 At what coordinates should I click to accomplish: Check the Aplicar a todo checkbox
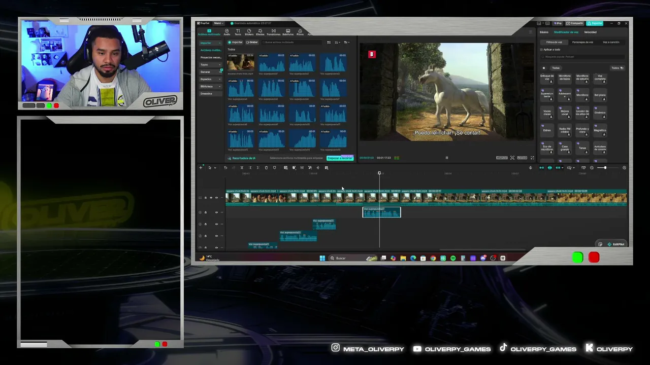click(x=542, y=50)
